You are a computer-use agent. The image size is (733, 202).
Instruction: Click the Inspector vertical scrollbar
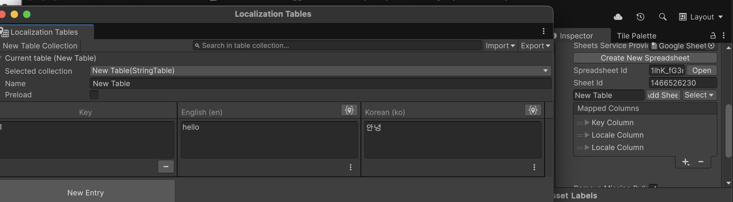(728, 131)
